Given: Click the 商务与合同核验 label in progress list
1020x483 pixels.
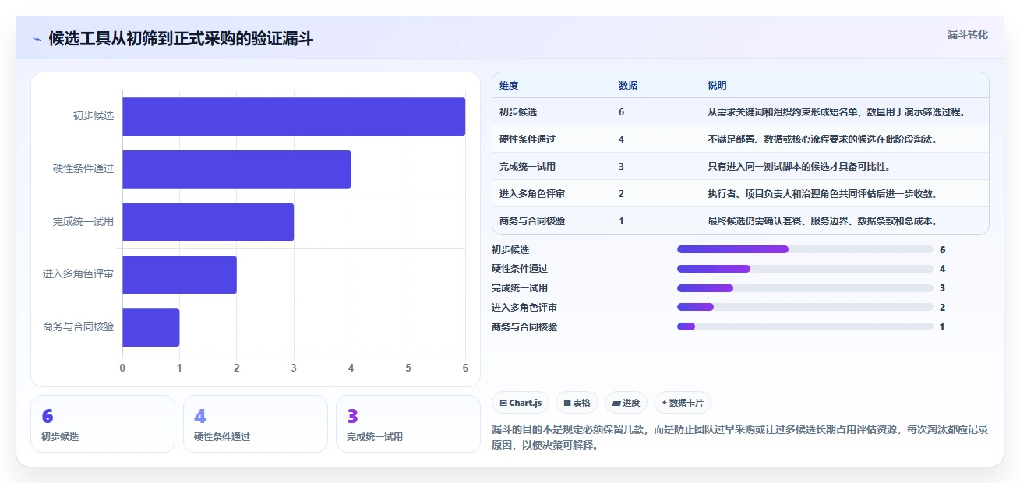Looking at the screenshot, I should click(524, 326).
